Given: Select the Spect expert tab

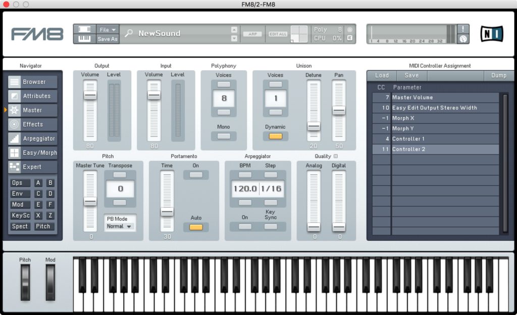Looking at the screenshot, I should click(x=20, y=226).
